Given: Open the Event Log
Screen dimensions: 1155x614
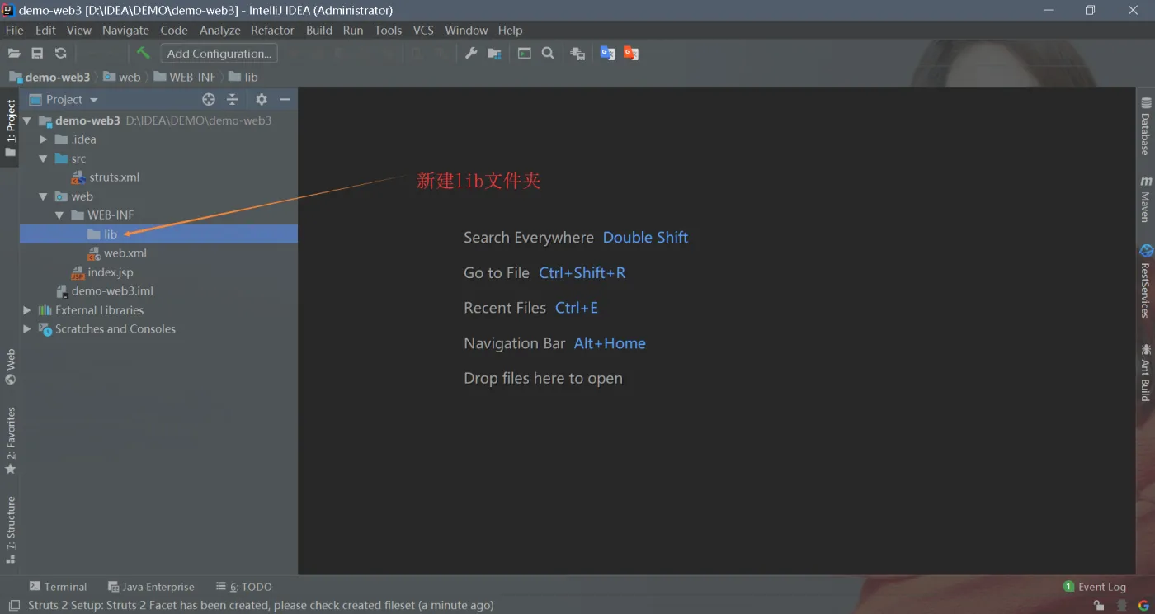Looking at the screenshot, I should [1094, 587].
